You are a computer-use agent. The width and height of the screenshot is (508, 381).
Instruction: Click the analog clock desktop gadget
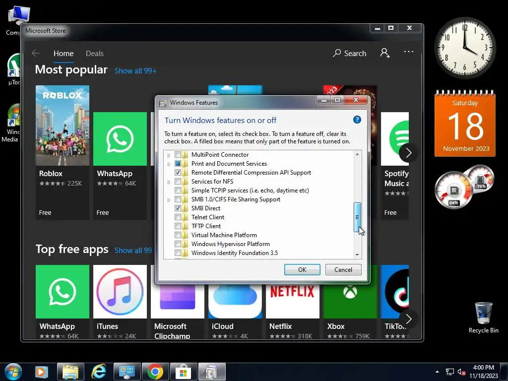pyautogui.click(x=464, y=48)
